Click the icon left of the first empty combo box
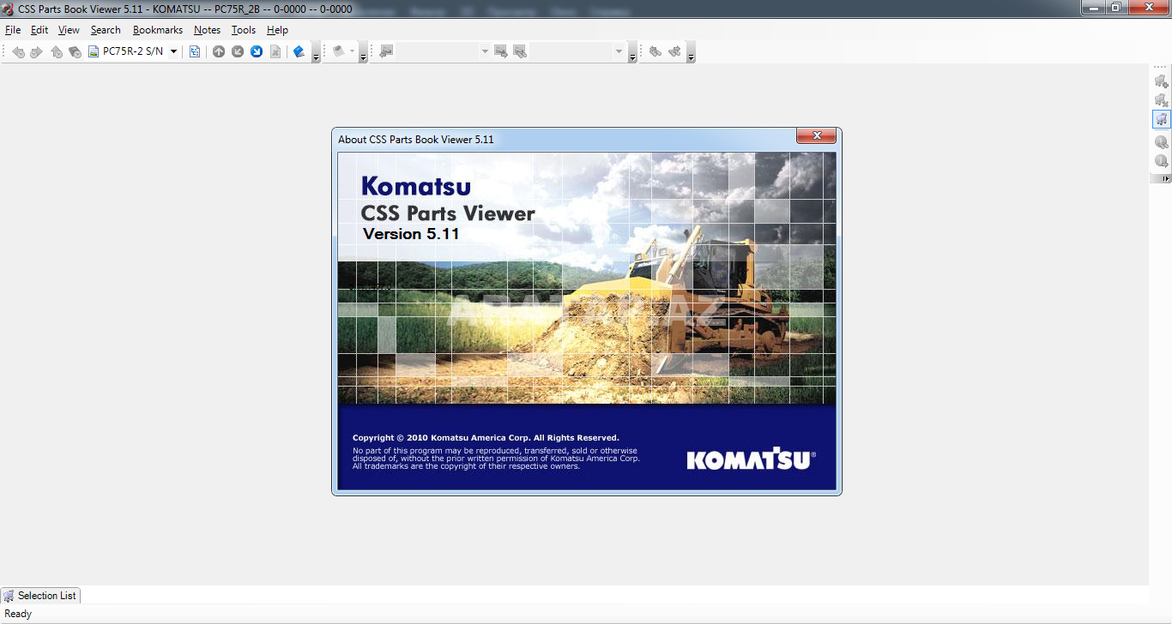This screenshot has height=624, width=1172. (x=386, y=51)
